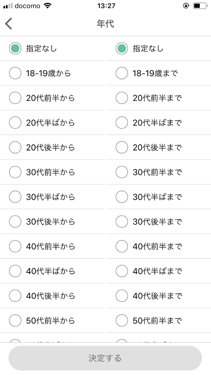Tap the battery indicator icon

coord(199,6)
